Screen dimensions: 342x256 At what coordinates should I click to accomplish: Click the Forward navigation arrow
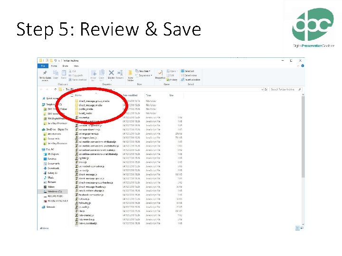(47, 89)
